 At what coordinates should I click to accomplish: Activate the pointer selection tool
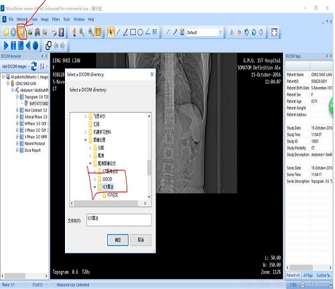tap(111, 32)
